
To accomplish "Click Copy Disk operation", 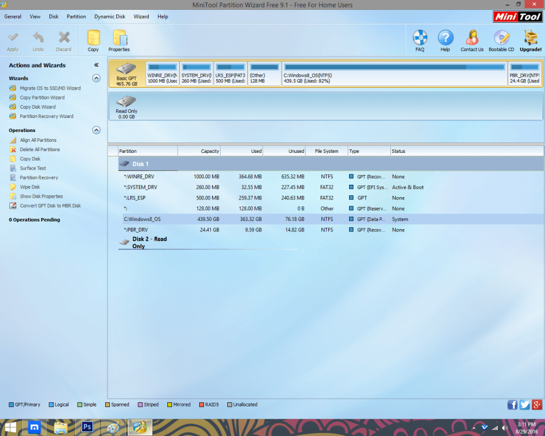I will (x=30, y=159).
